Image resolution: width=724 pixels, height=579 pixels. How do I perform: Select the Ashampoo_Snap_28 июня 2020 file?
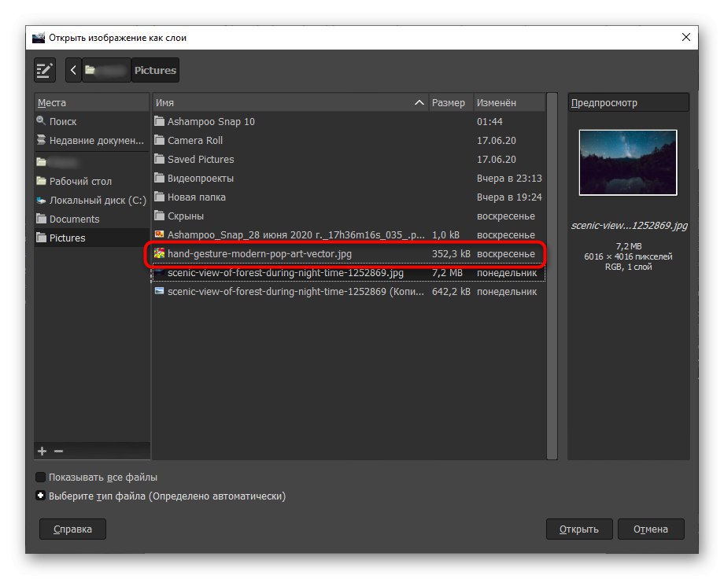[349, 235]
